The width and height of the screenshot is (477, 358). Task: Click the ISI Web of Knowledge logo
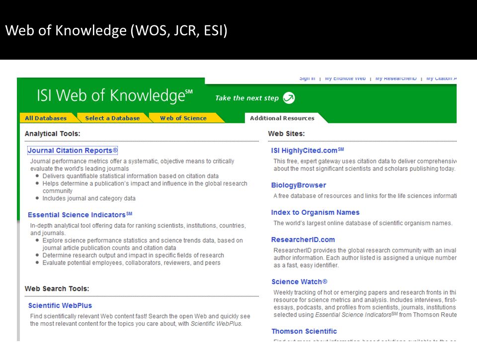point(115,95)
